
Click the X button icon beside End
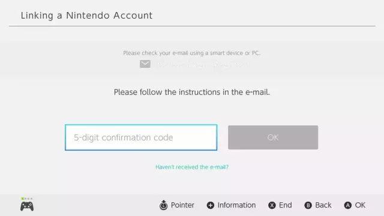(x=272, y=205)
